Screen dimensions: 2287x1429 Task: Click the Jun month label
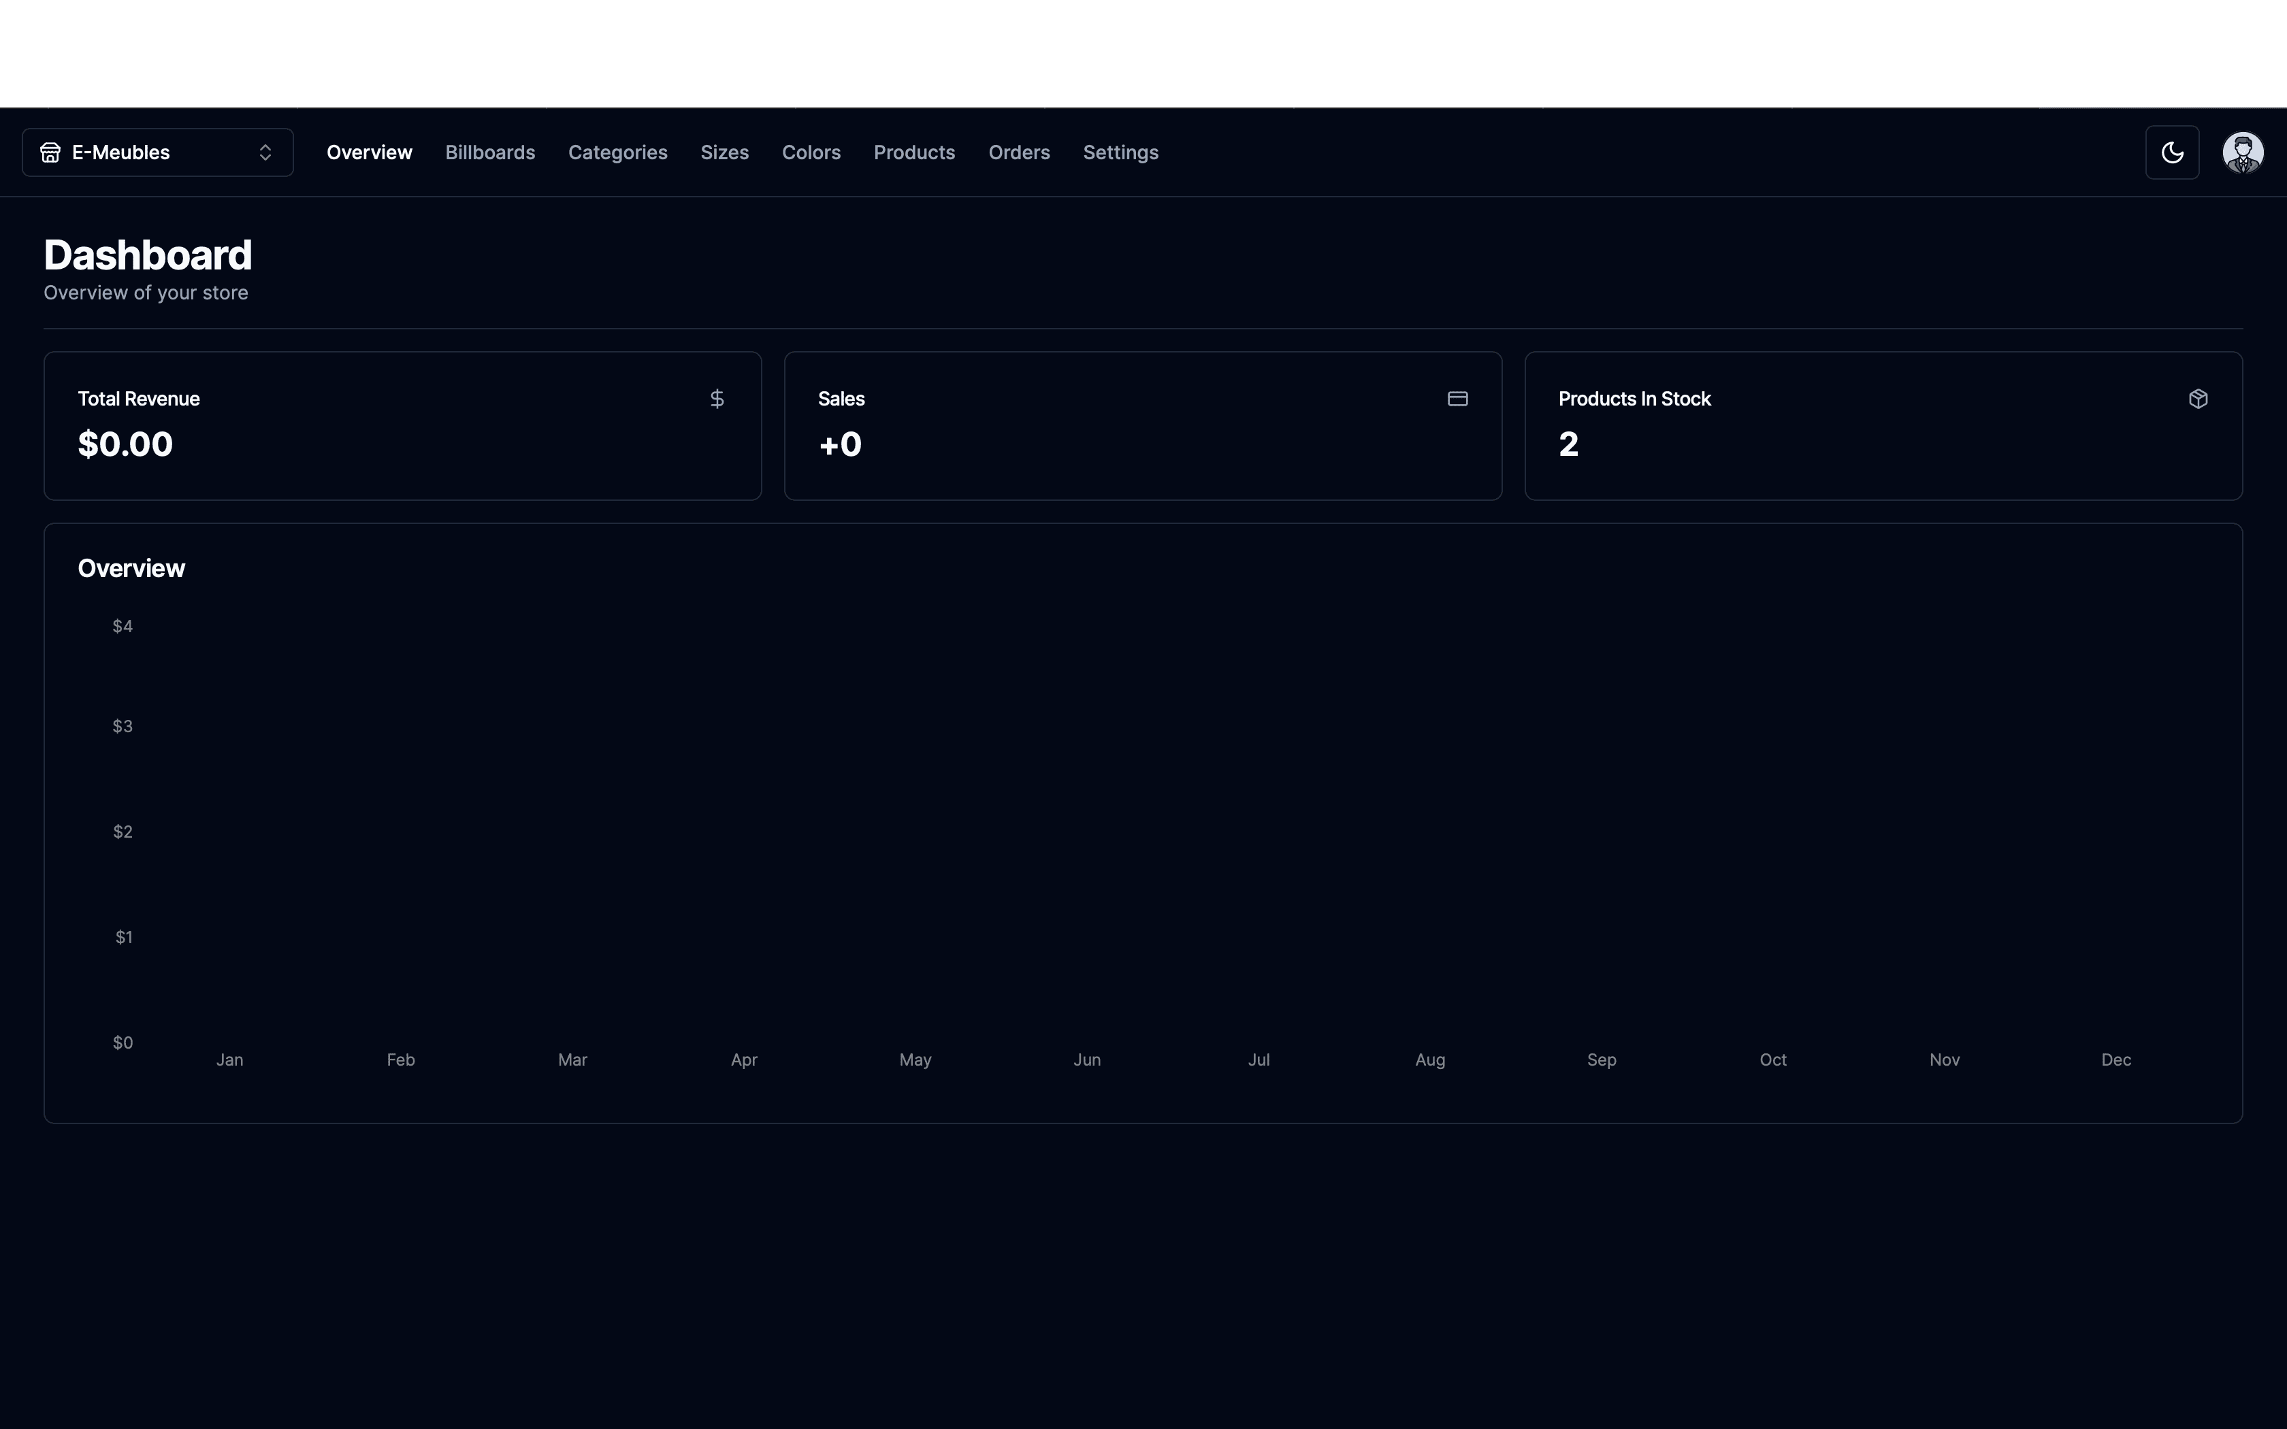point(1088,1060)
